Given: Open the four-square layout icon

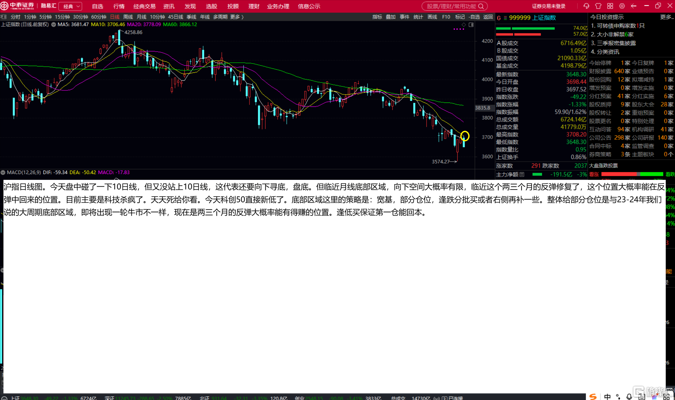Looking at the screenshot, I should pos(610,6).
